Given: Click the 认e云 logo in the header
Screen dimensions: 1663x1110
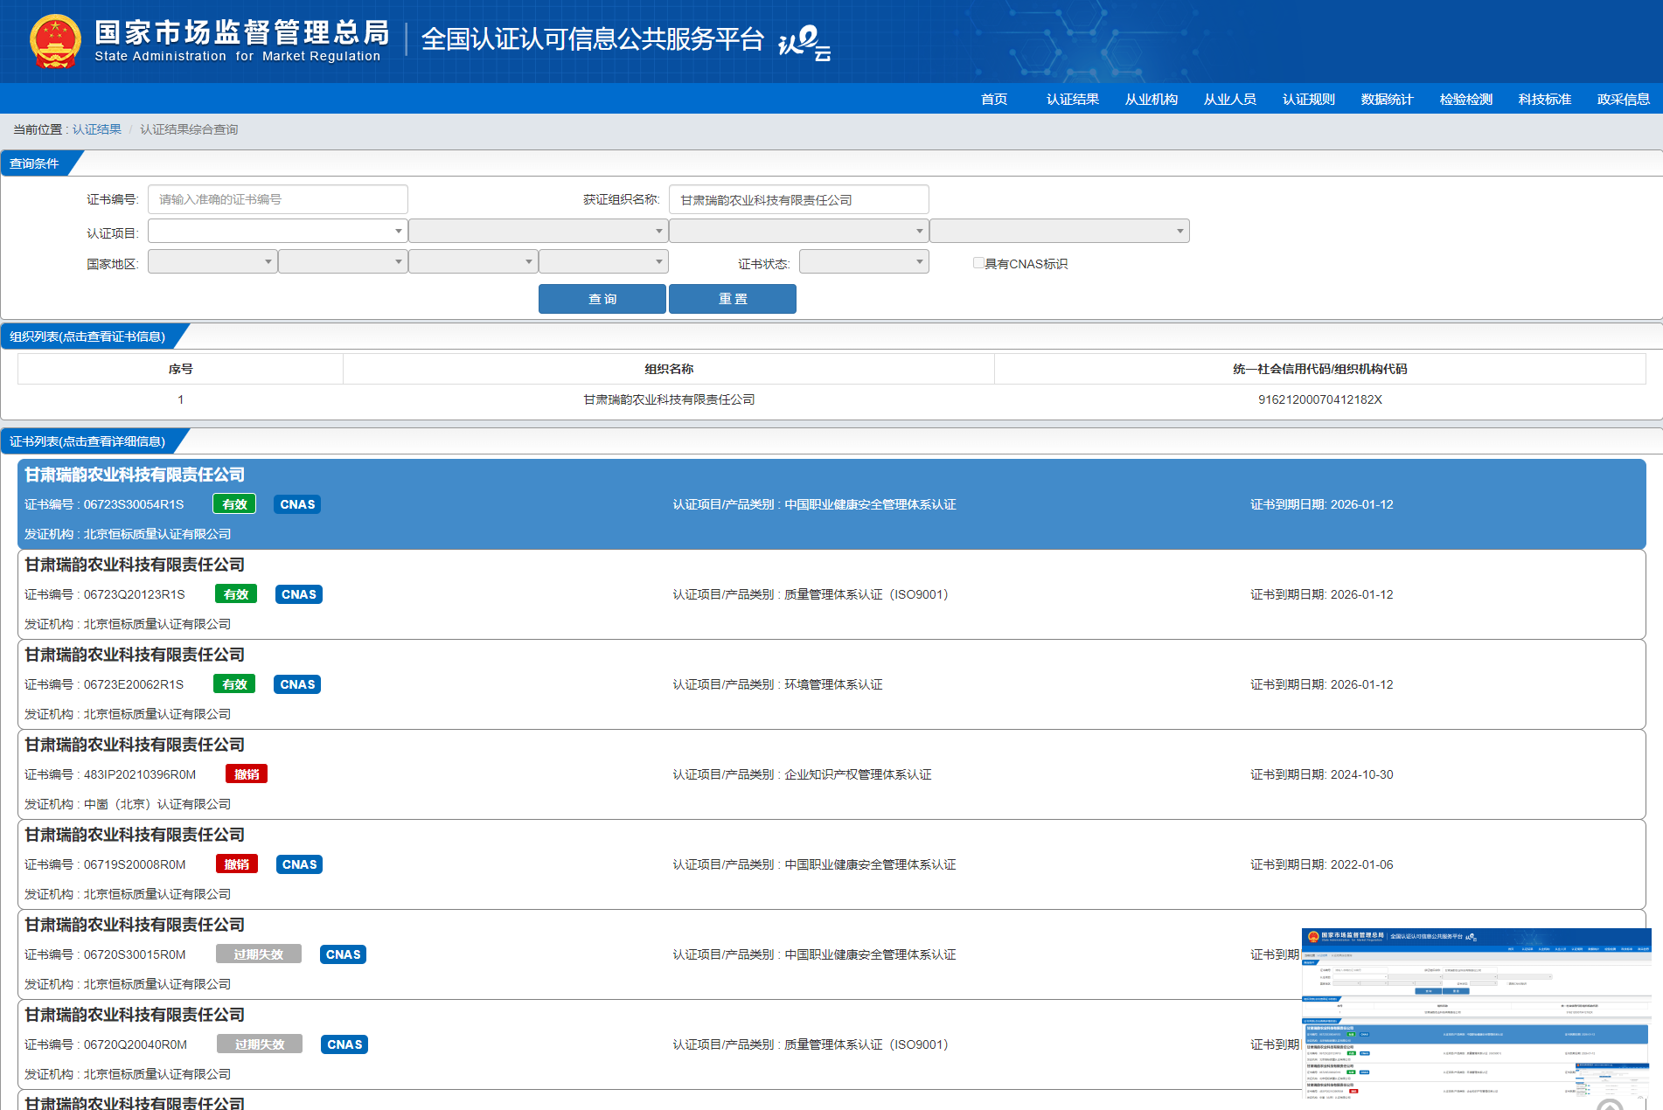Looking at the screenshot, I should 804,42.
